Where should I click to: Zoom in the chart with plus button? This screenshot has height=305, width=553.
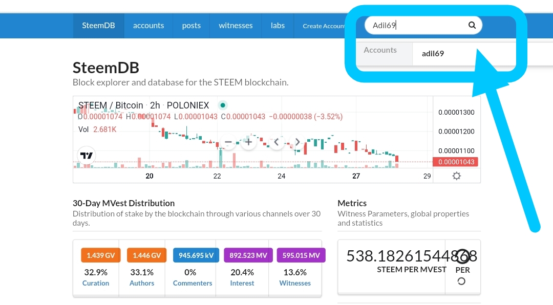point(249,142)
